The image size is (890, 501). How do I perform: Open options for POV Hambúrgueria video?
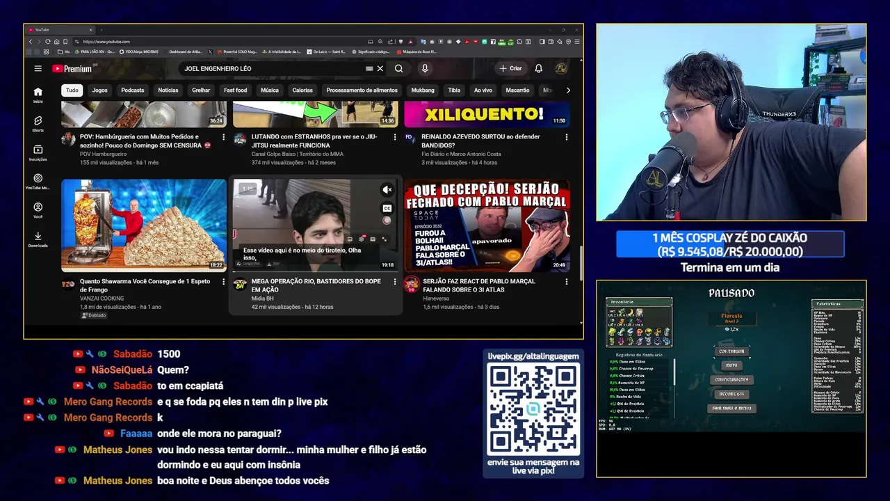tap(223, 137)
